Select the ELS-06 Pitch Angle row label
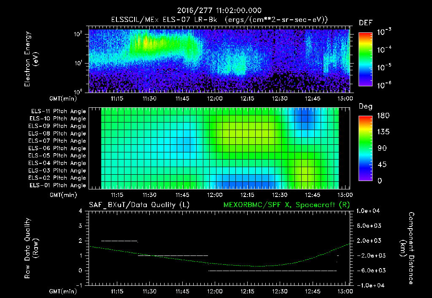Viewport: 432px width, 298px height. (57, 148)
